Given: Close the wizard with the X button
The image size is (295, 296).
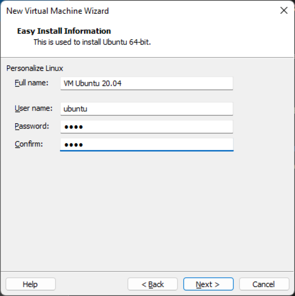Looking at the screenshot, I should pyautogui.click(x=284, y=10).
